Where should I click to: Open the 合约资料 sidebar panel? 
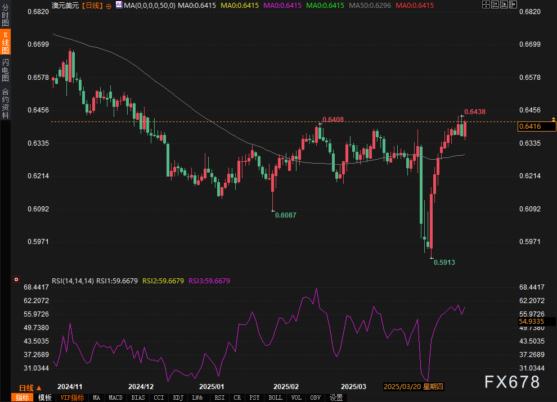[x=5, y=103]
